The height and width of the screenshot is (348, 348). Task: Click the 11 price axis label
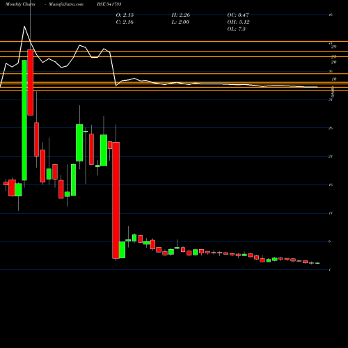pyautogui.click(x=331, y=213)
